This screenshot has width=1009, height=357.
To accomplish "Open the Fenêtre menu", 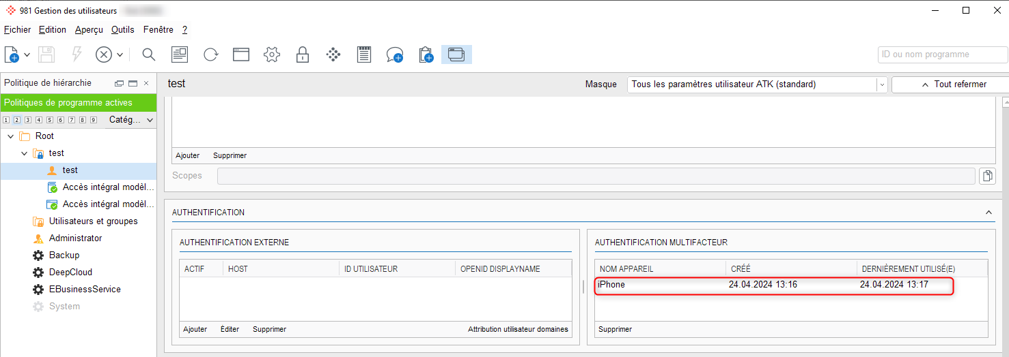I will tap(158, 30).
